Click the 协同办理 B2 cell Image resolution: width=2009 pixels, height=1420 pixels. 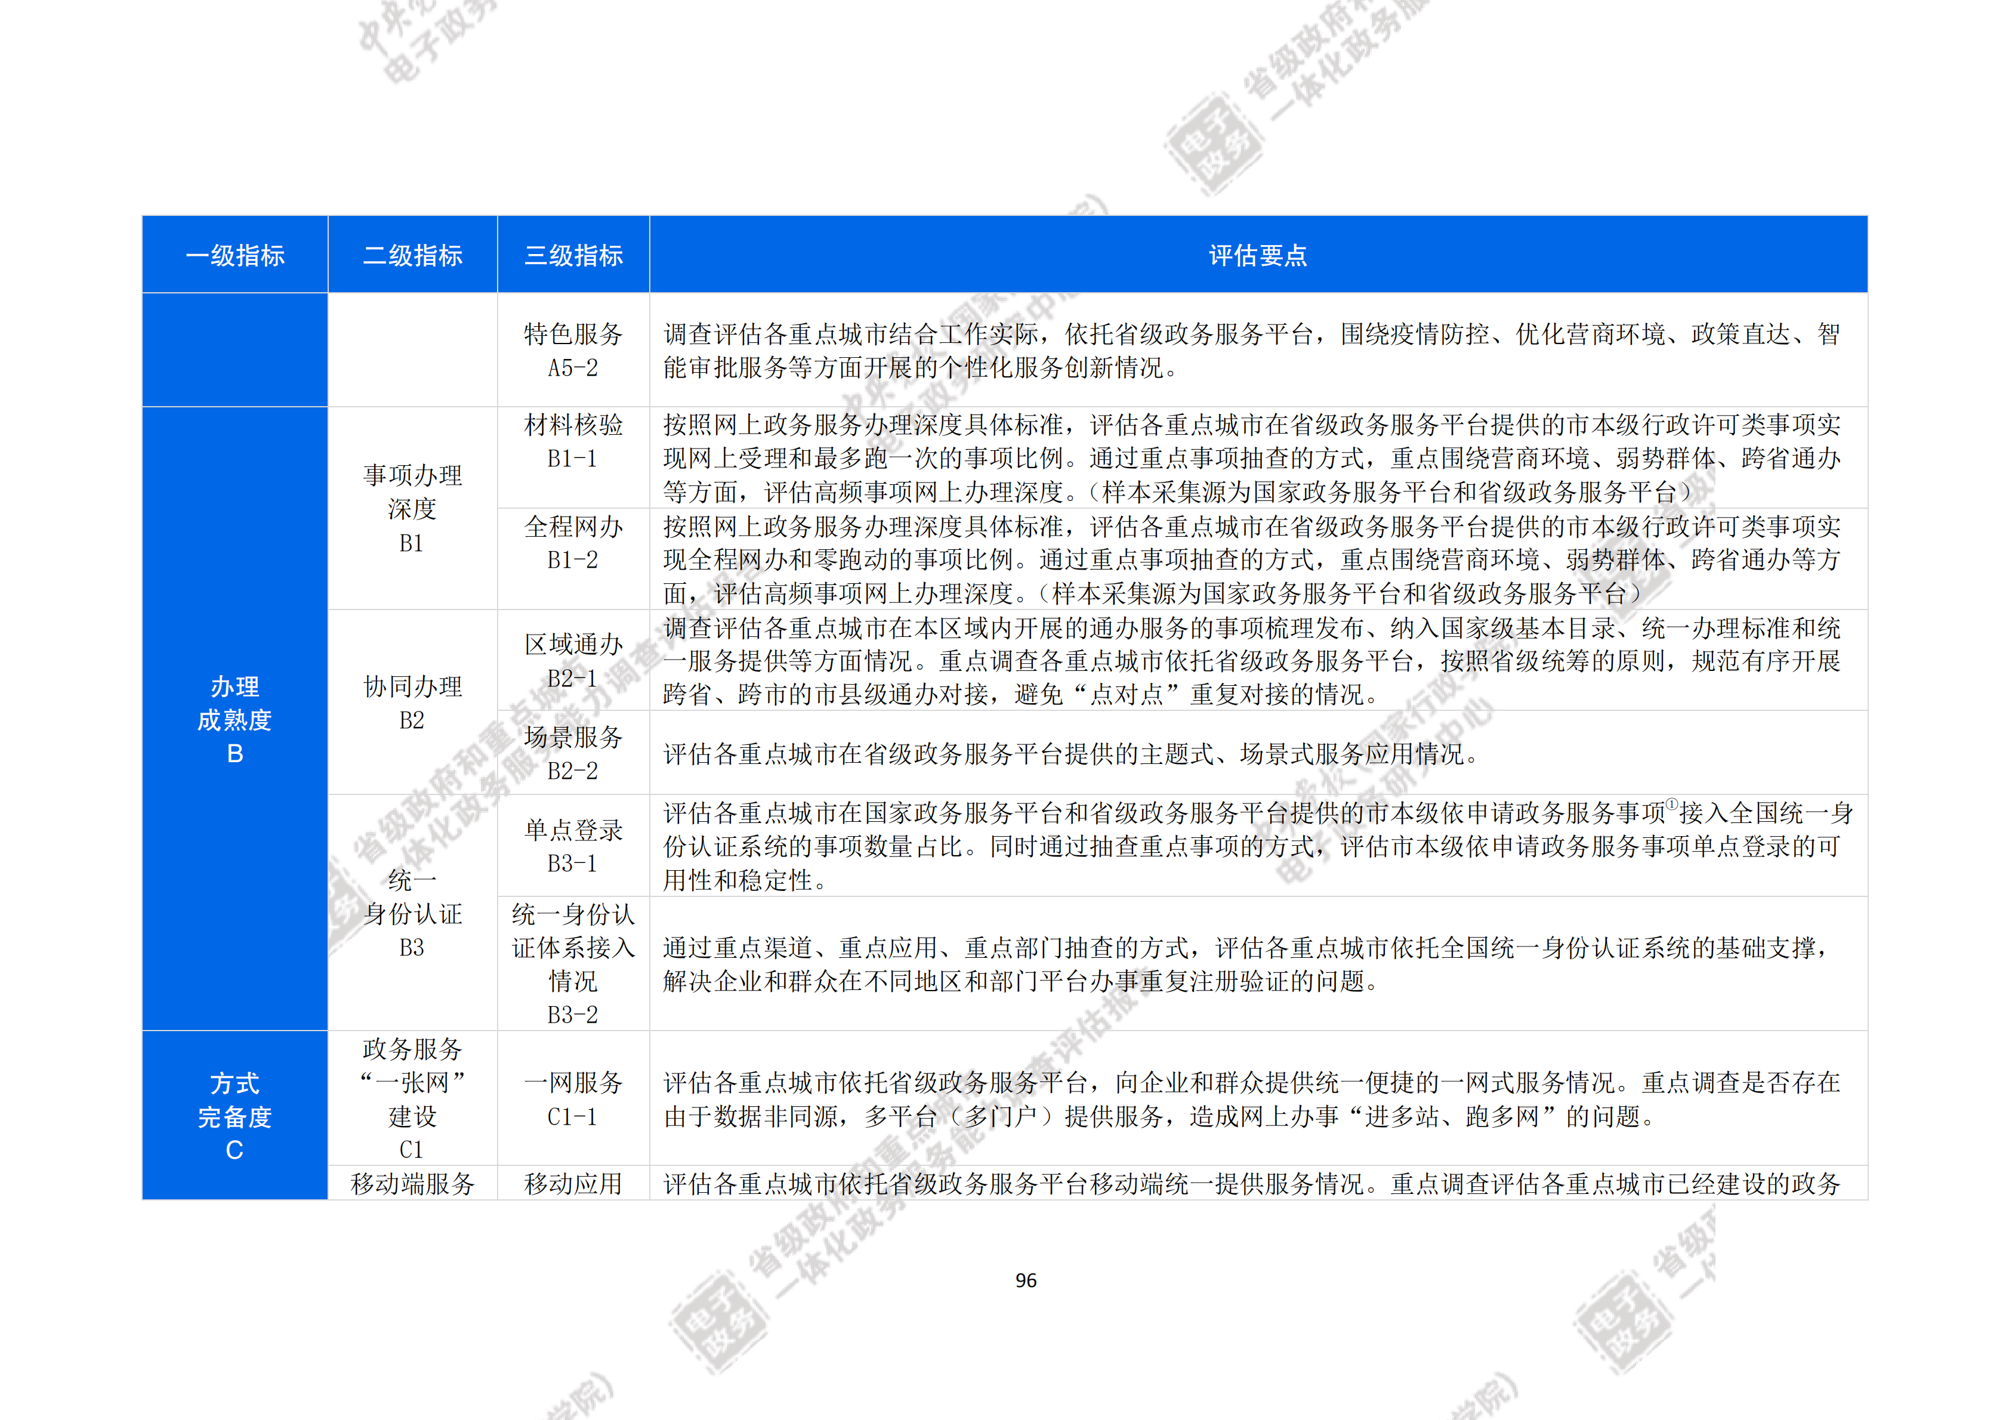pyautogui.click(x=412, y=702)
